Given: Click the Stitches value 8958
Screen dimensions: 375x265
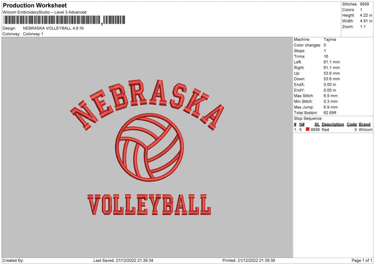Looking at the screenshot, I should click(x=364, y=4).
